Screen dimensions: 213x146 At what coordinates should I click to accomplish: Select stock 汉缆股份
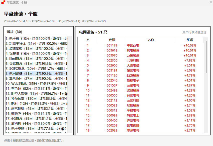point(133,90)
